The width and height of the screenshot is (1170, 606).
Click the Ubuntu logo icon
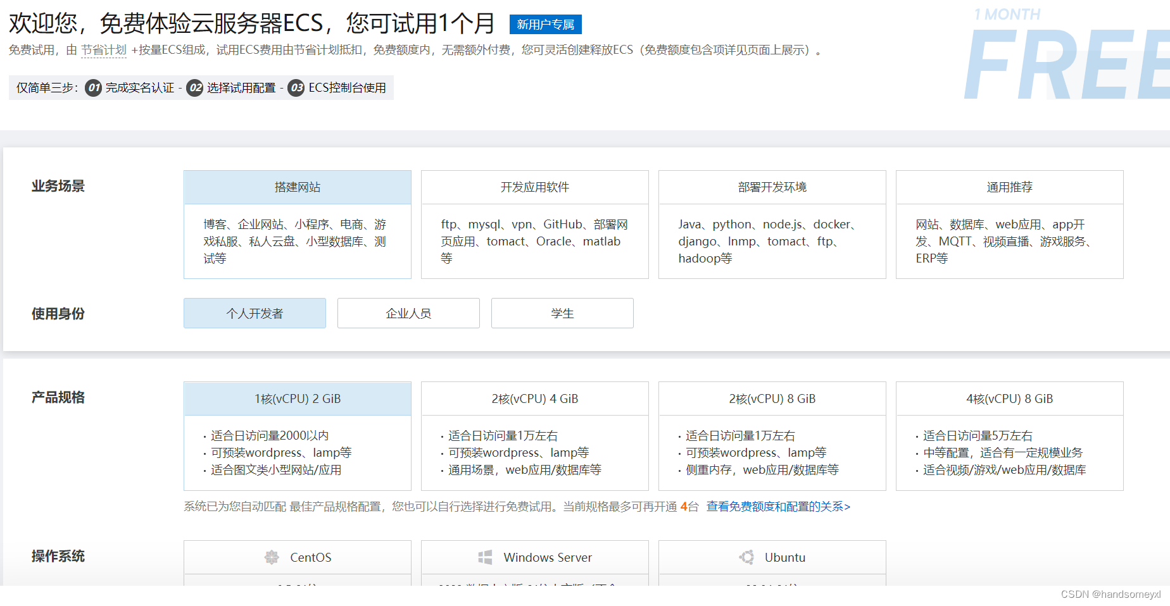tap(747, 557)
